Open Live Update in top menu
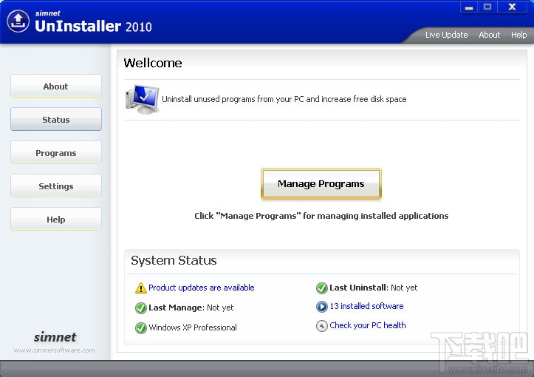This screenshot has width=534, height=377. coord(446,35)
